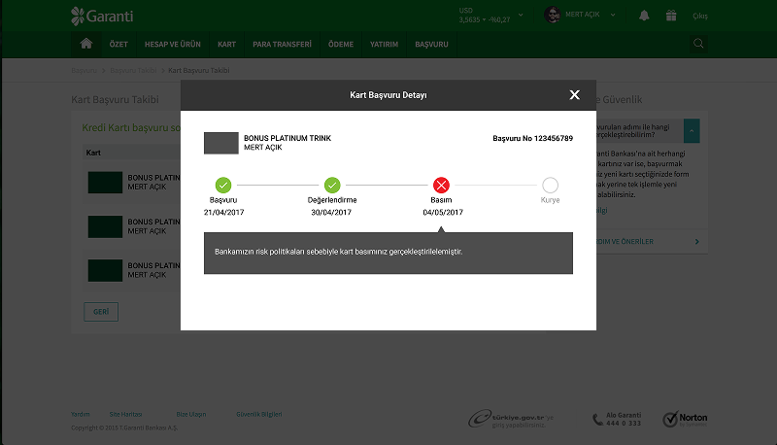Viewport: 777px width, 445px height.
Task: Click the Norton security badge
Action: (x=685, y=419)
